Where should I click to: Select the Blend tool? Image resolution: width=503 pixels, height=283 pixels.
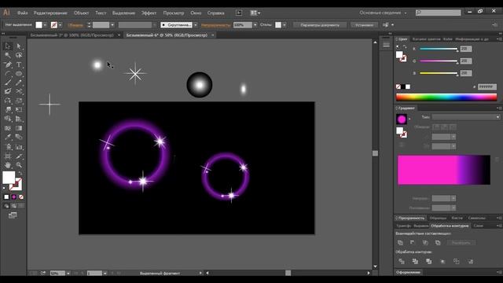tap(19, 137)
